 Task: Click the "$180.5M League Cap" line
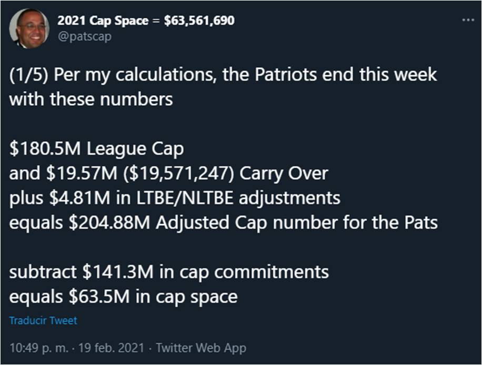click(x=96, y=149)
